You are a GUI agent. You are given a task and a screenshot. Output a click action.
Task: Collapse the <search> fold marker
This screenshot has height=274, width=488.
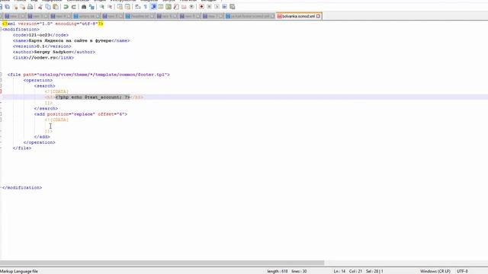[x=1, y=86]
